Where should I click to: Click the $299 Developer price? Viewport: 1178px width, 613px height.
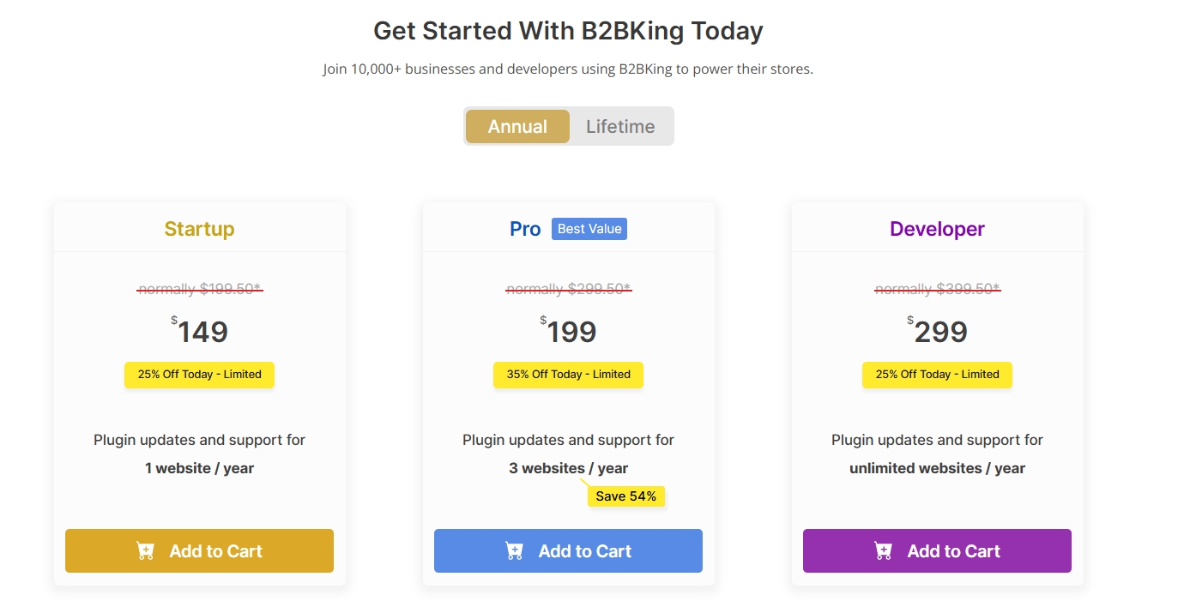click(939, 332)
